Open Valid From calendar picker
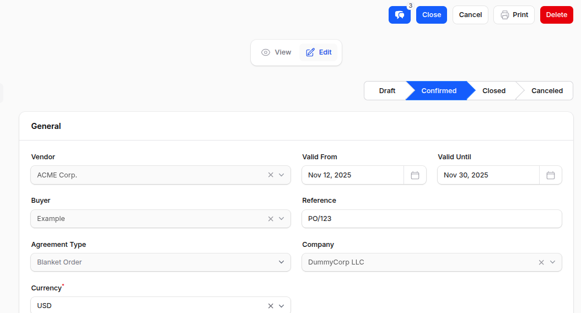Screen dimensions: 581x313 [415, 175]
